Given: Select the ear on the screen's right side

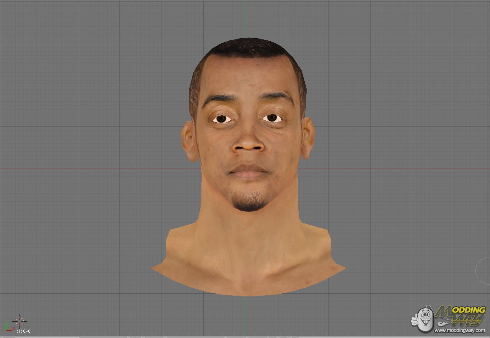Looking at the screenshot, I should point(308,138).
